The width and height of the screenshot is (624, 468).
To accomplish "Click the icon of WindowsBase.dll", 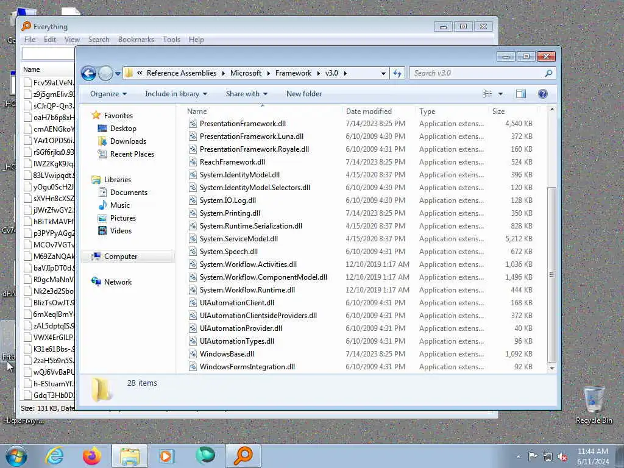I will click(x=193, y=354).
